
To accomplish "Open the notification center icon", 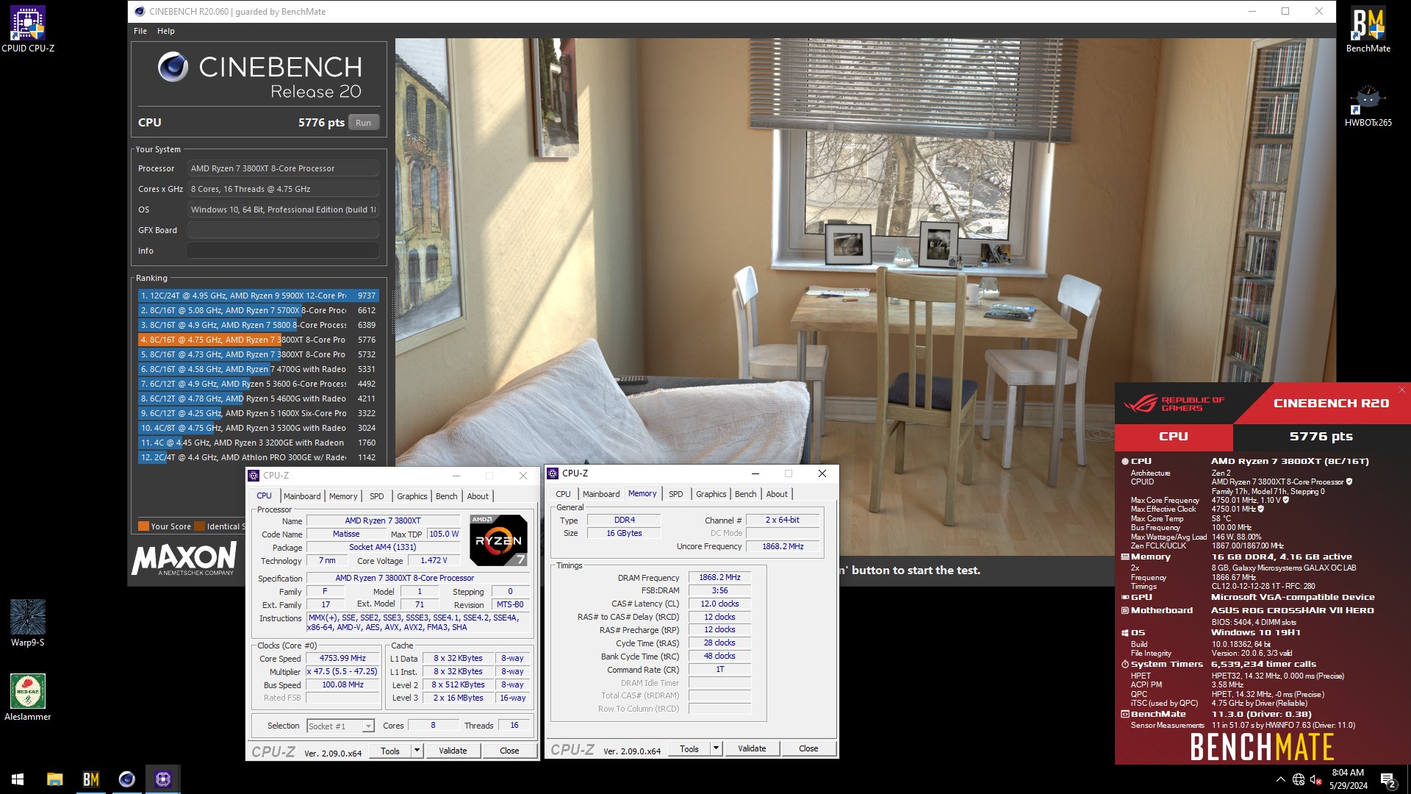I will point(1387,779).
